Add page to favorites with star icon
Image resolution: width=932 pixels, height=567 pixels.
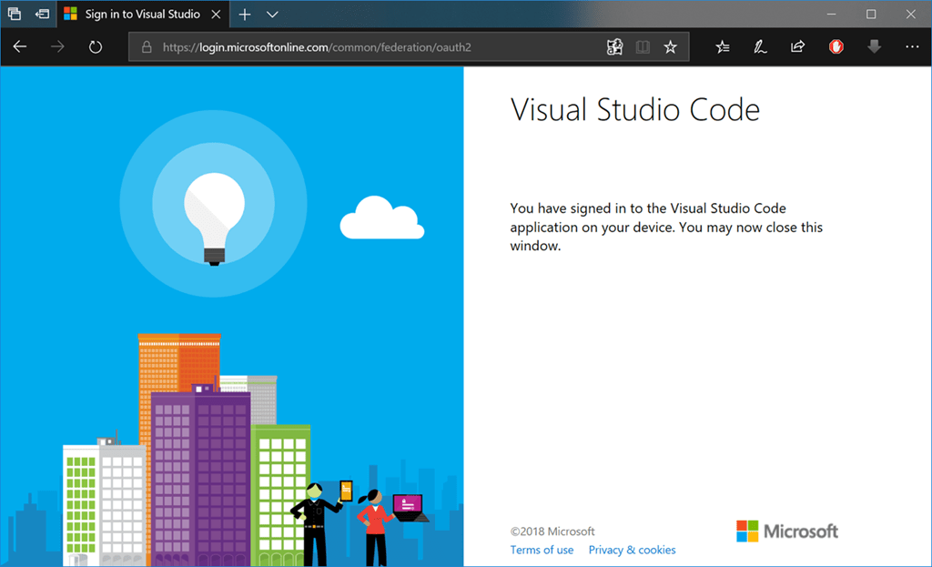(x=670, y=47)
